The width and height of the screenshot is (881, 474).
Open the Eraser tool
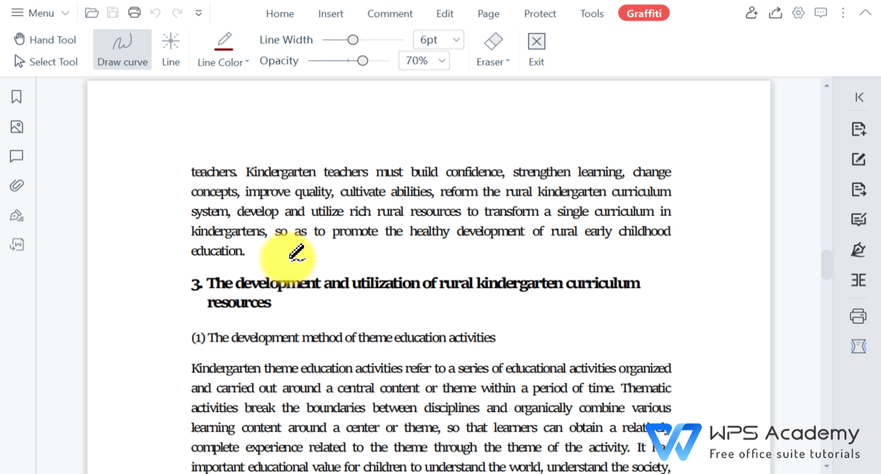point(492,49)
